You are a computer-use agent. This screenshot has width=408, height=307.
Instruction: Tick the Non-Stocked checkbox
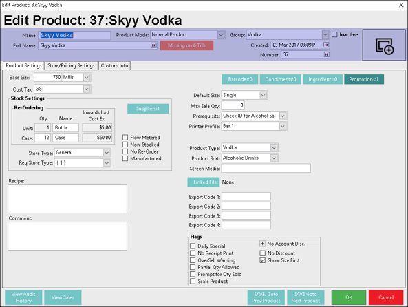125,145
